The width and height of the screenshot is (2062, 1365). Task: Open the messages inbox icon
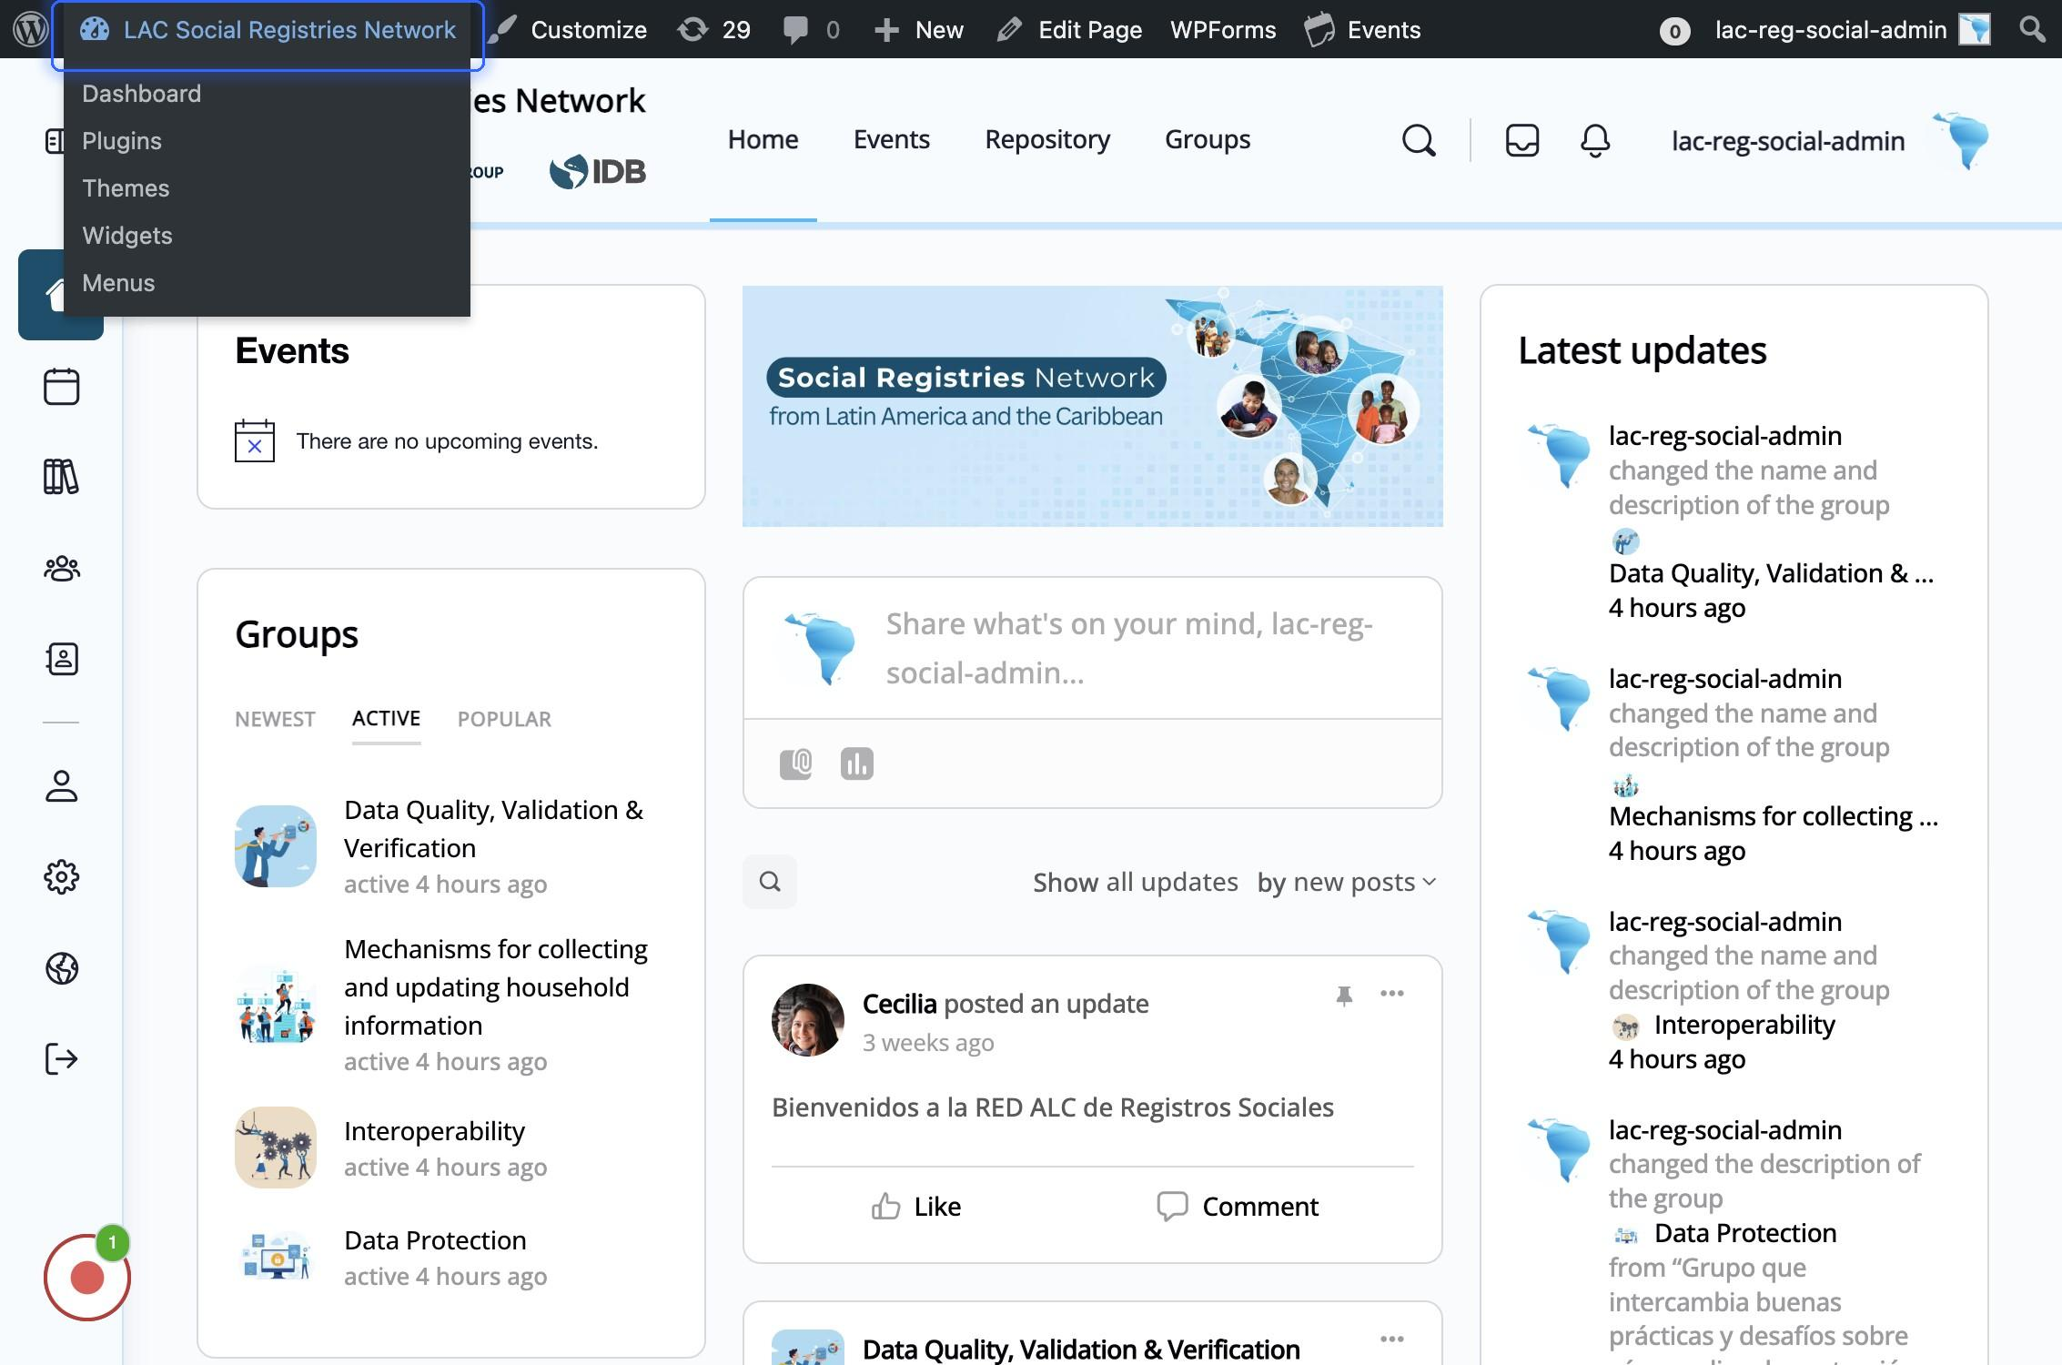[1521, 141]
